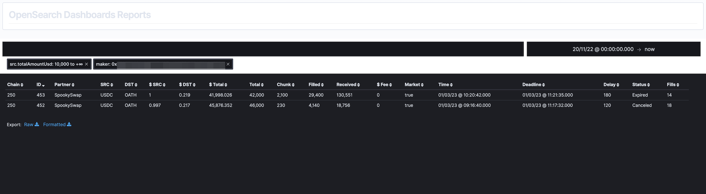
Task: Sort by Status column
Action: click(641, 84)
